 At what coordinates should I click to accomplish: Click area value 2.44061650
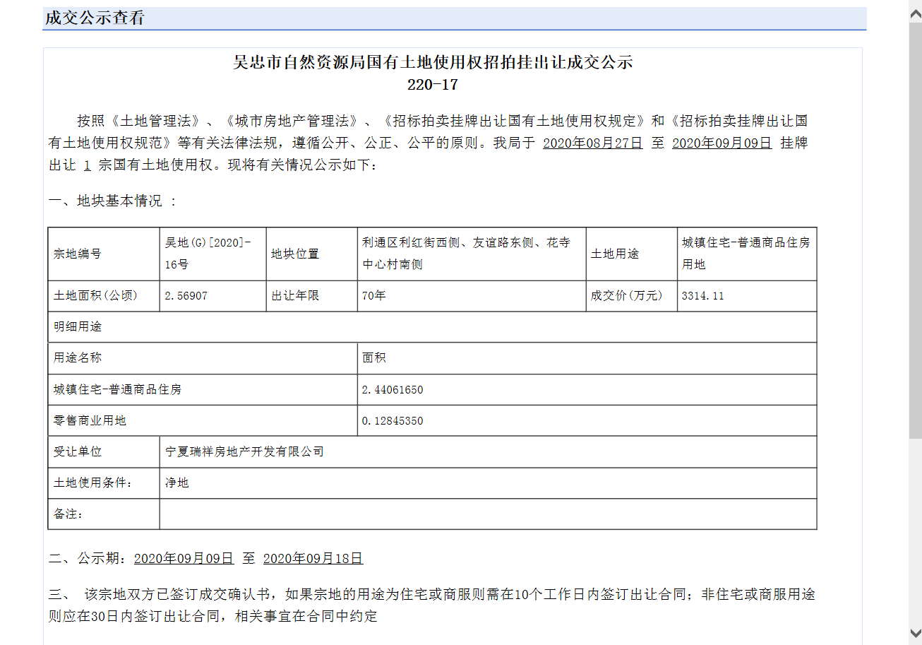(x=393, y=389)
